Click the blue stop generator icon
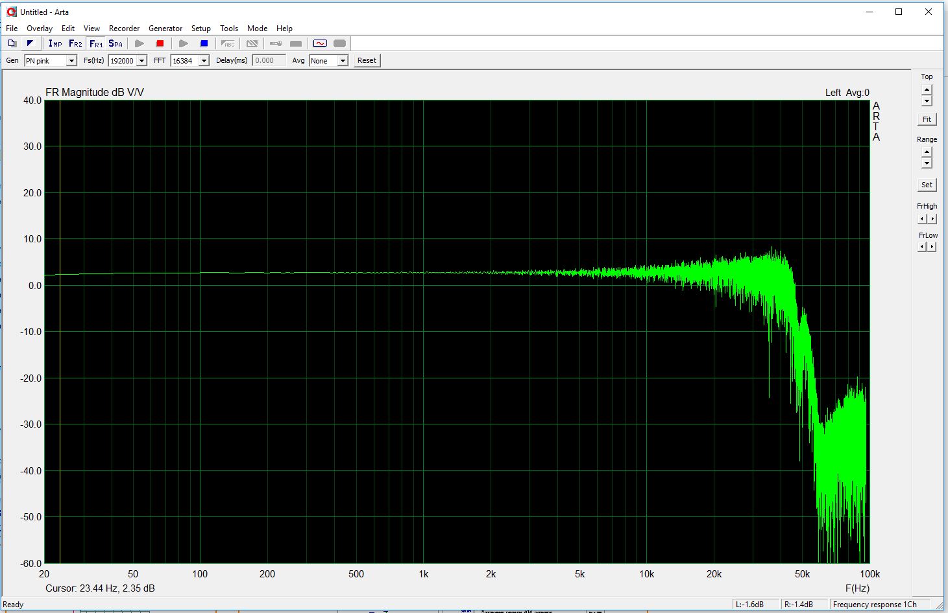Screen dimensions: 948x613 coord(204,43)
